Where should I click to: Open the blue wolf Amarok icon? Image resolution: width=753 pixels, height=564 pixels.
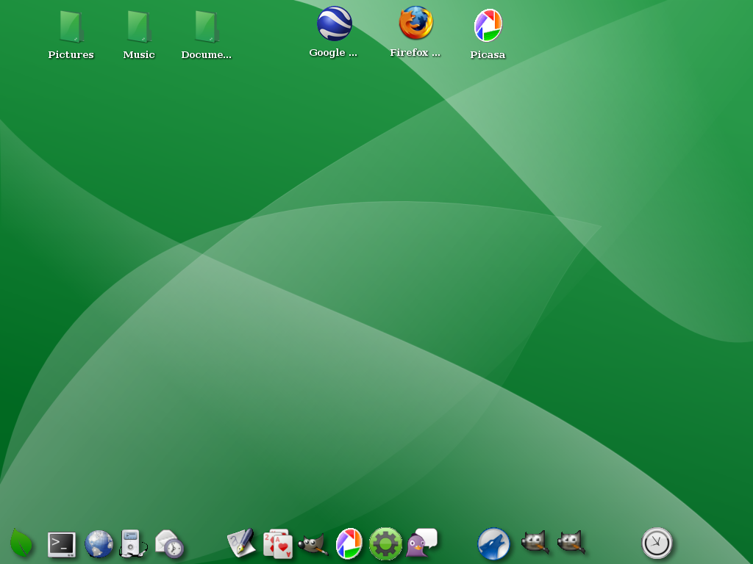click(x=493, y=544)
